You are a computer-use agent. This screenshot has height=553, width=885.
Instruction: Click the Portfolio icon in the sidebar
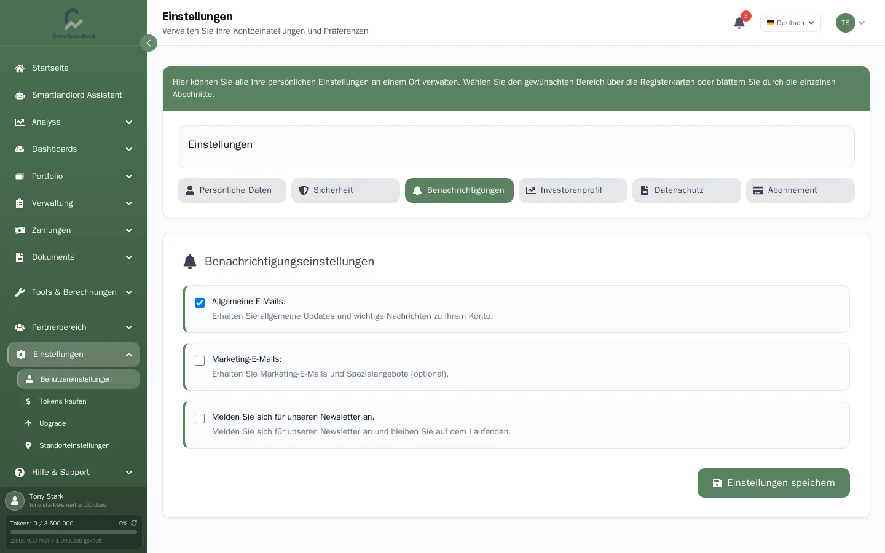click(20, 176)
